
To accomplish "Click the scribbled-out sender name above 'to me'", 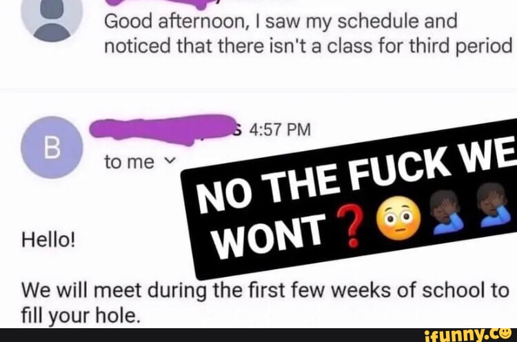I will click(x=163, y=129).
